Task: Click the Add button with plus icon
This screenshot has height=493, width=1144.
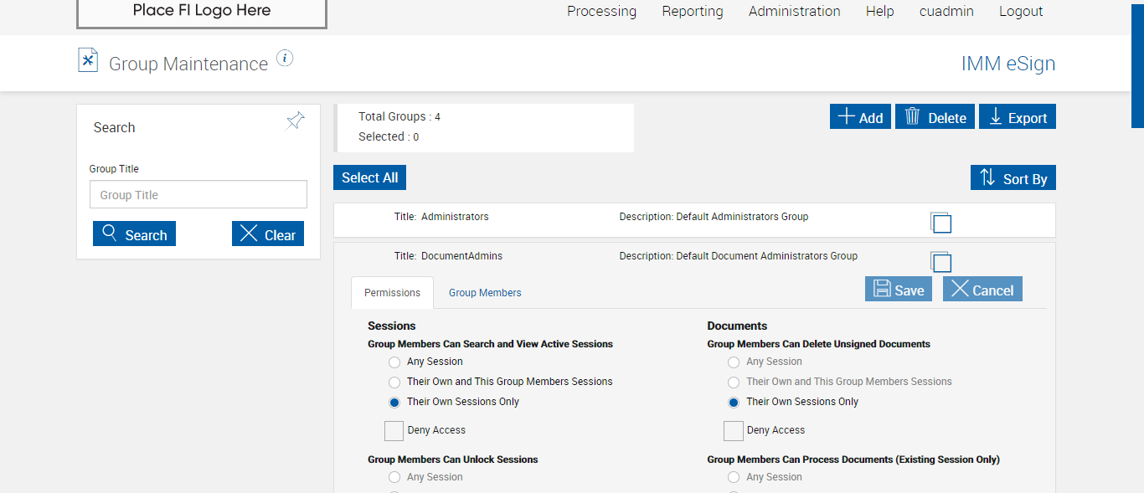Action: pyautogui.click(x=860, y=117)
